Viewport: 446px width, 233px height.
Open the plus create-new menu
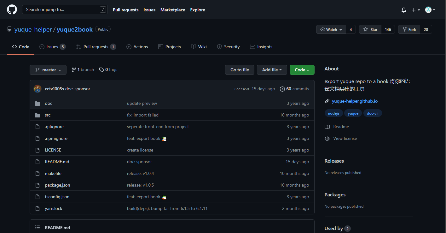(x=416, y=10)
